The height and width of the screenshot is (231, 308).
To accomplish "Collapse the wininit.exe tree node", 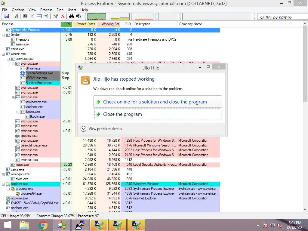I will pos(3,54).
